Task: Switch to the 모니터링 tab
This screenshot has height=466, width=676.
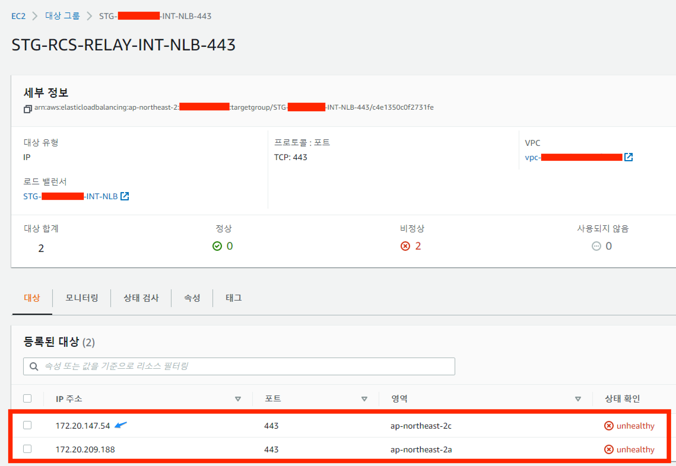Action: (82, 298)
